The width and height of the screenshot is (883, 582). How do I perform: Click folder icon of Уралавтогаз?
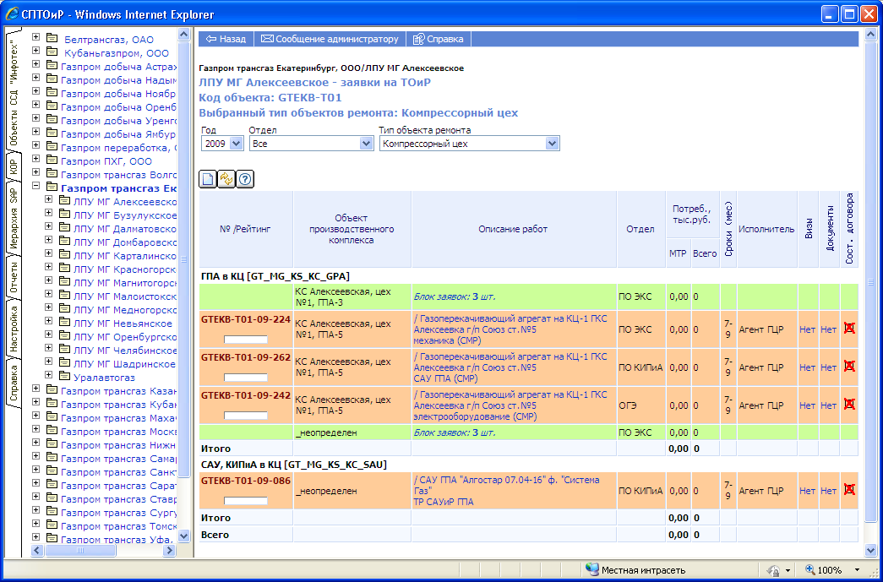click(65, 376)
